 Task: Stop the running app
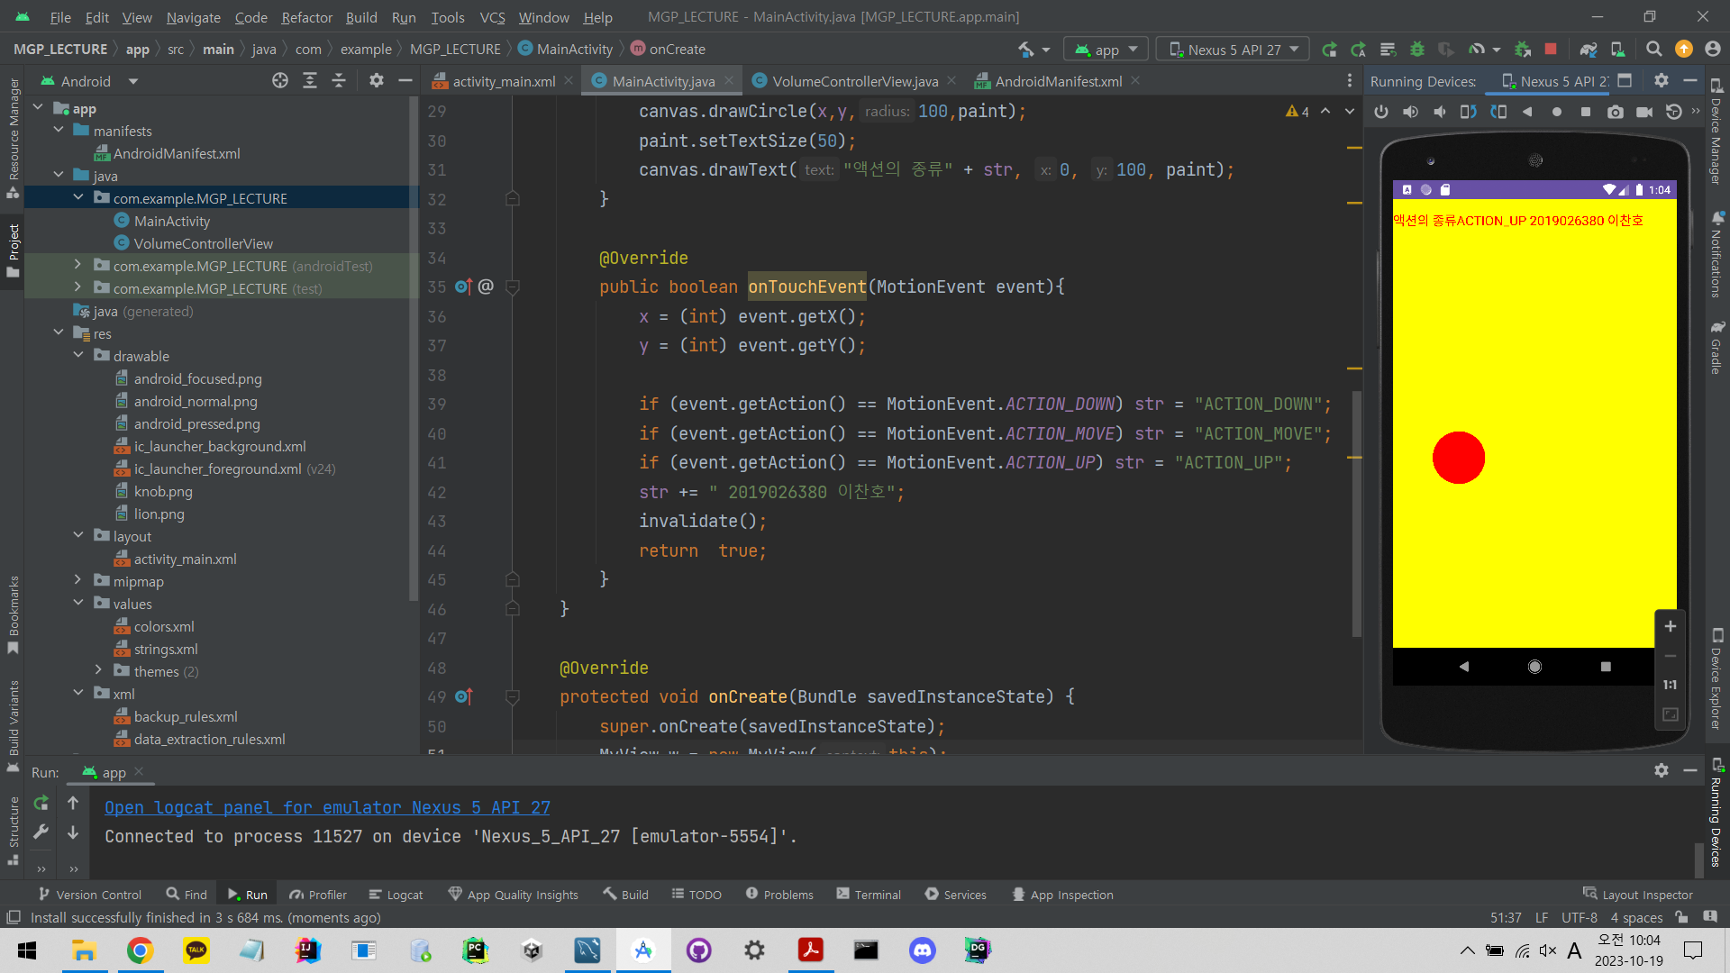tap(1551, 50)
